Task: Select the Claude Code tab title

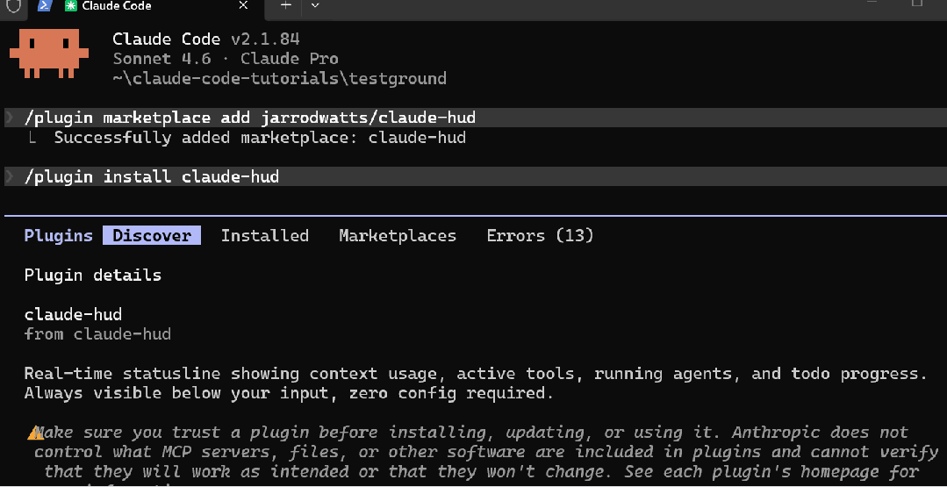Action: tap(117, 5)
